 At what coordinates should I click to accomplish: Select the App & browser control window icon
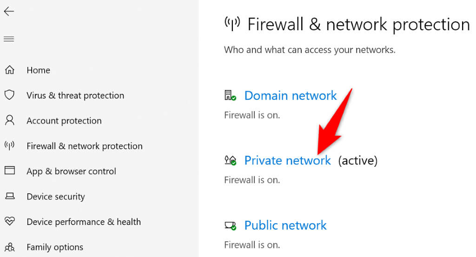[9, 171]
